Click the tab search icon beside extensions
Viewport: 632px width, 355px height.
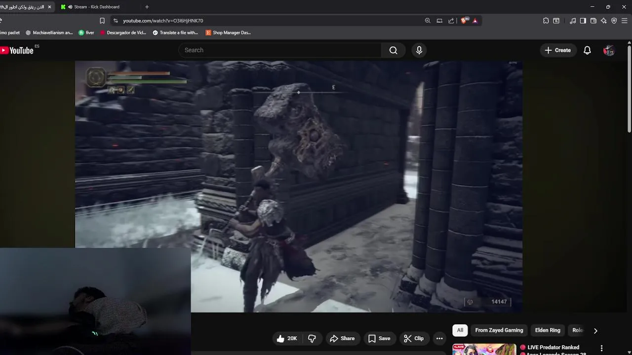[556, 21]
